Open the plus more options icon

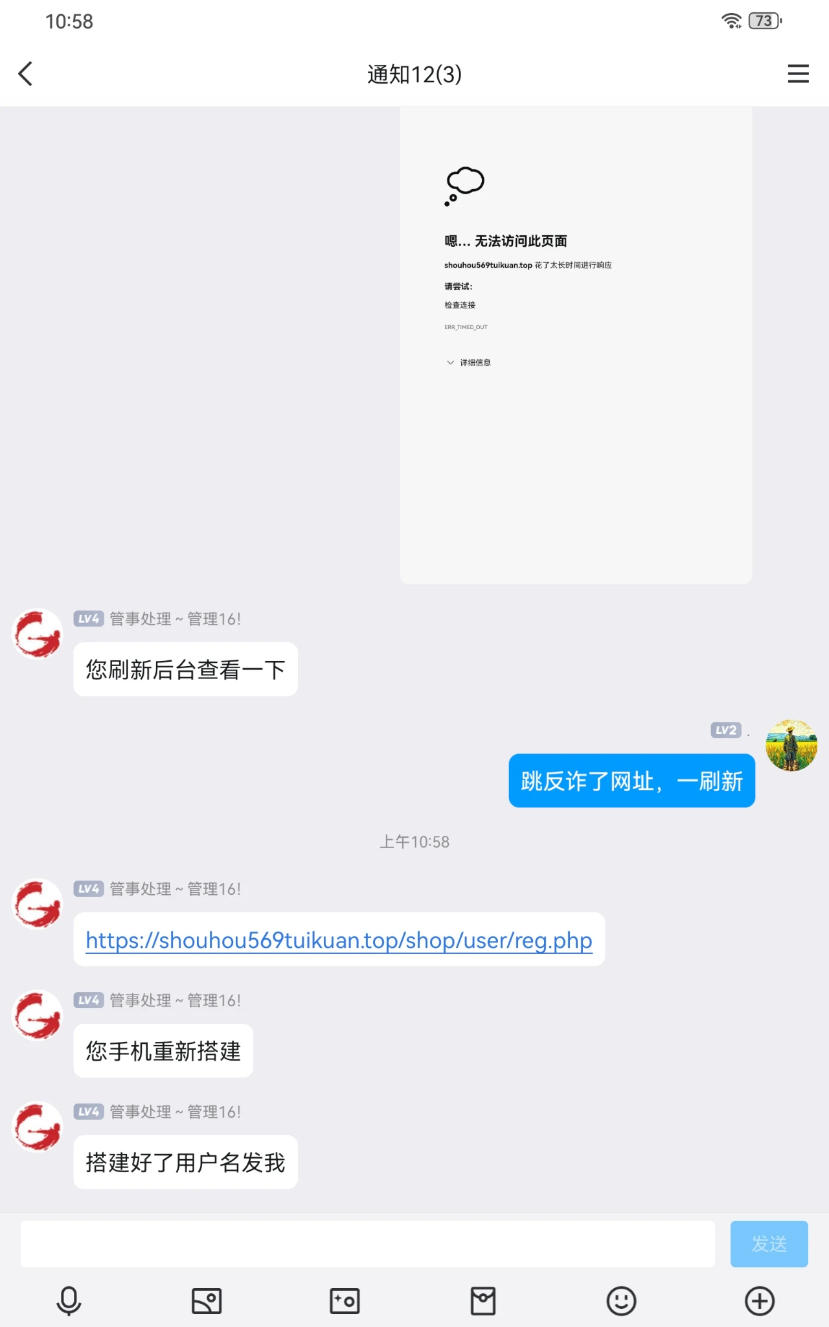(x=760, y=1301)
